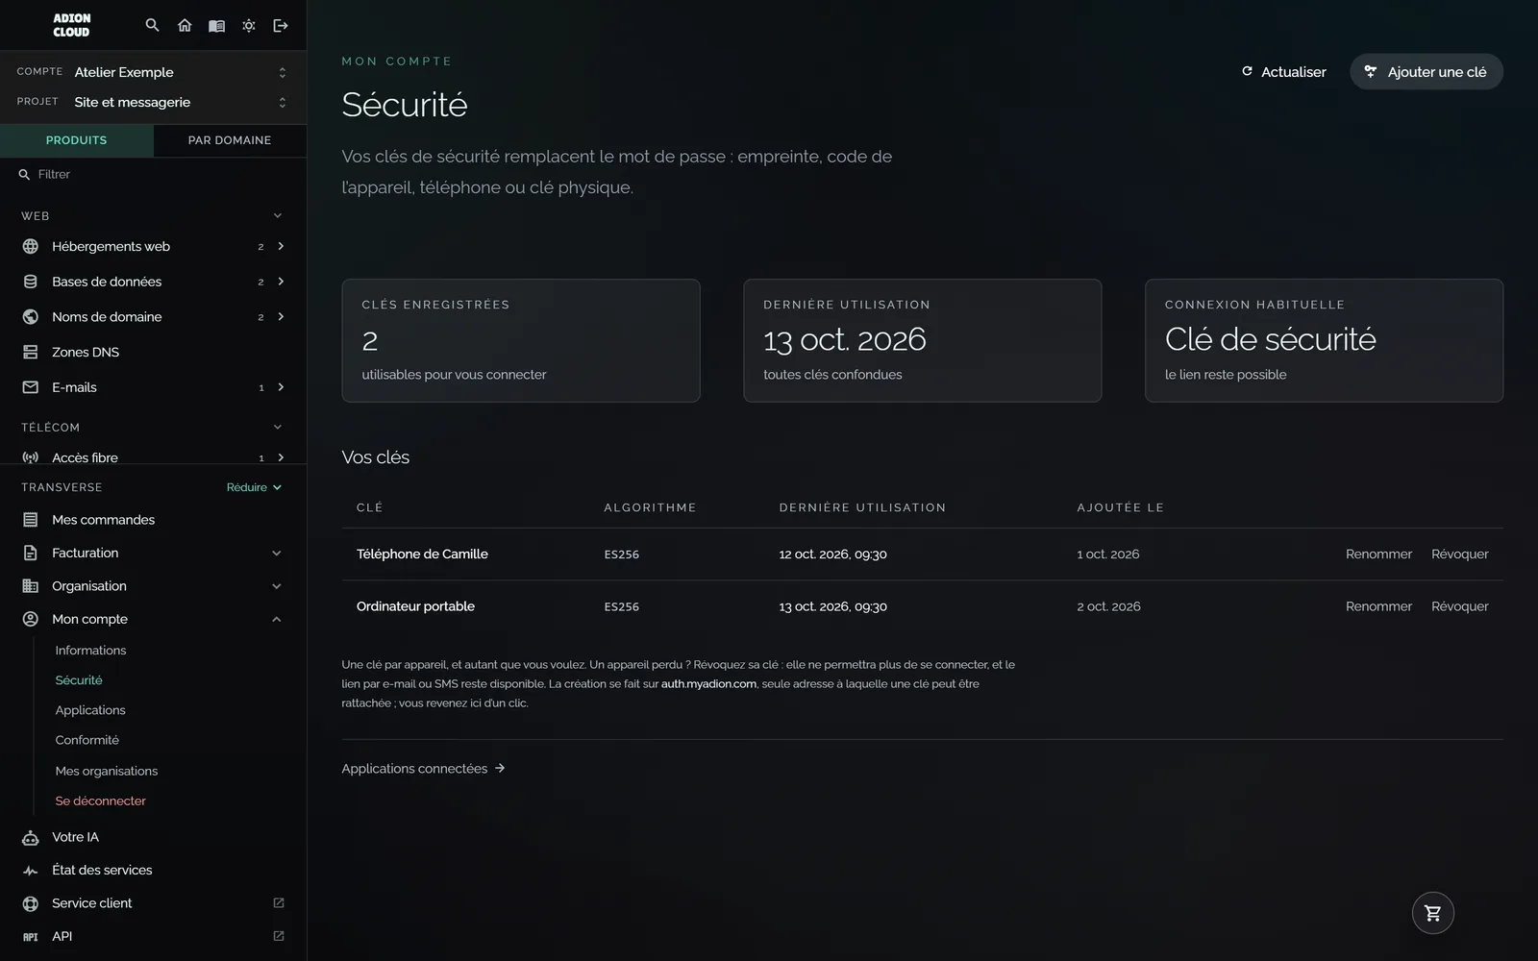Collapse the Web section chevron
This screenshot has width=1538, height=961.
coord(278,215)
